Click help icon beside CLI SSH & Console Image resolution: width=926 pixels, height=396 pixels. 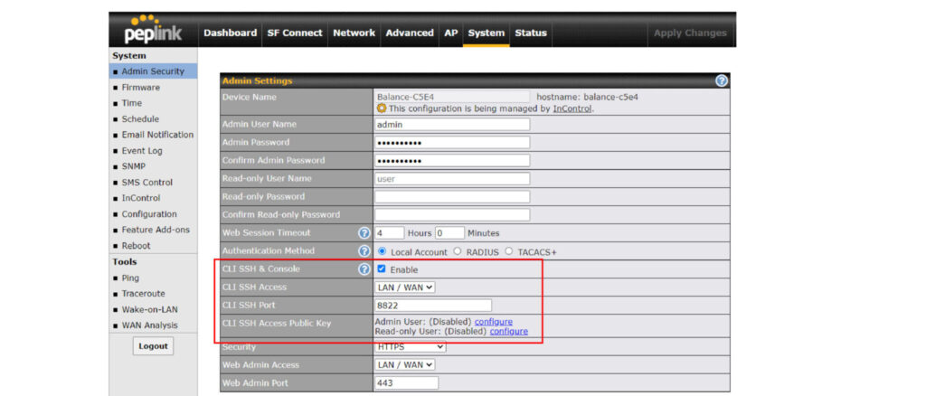point(364,269)
